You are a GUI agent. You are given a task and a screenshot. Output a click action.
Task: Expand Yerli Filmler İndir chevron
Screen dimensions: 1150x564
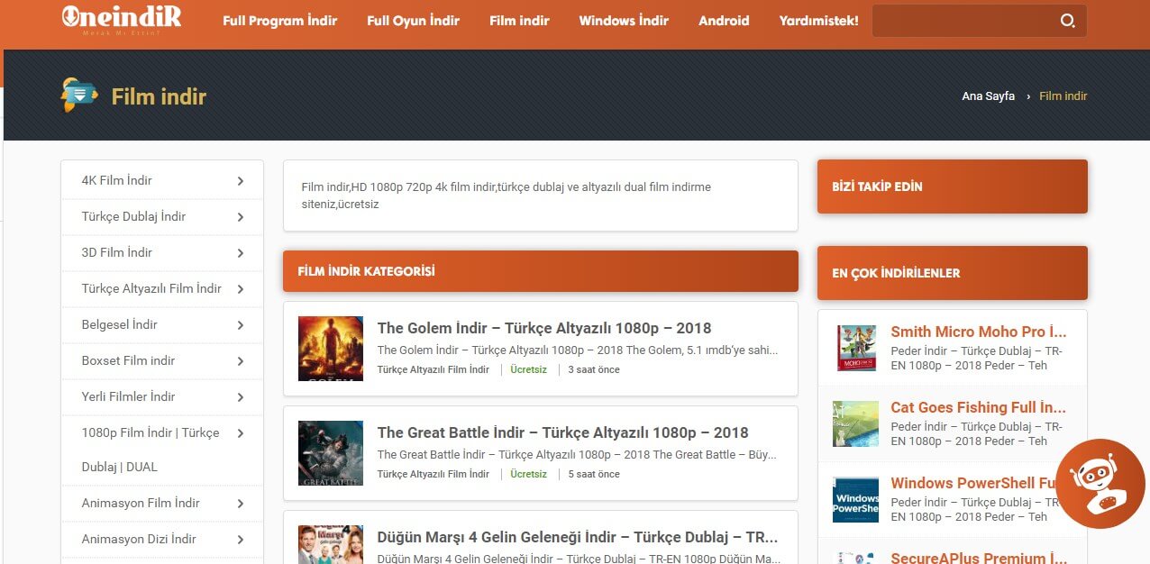click(x=241, y=397)
